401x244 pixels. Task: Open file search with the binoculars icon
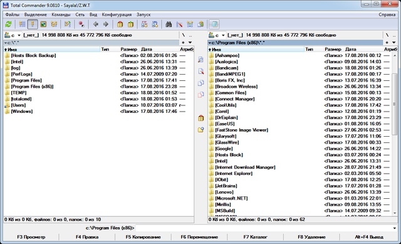tap(169, 24)
